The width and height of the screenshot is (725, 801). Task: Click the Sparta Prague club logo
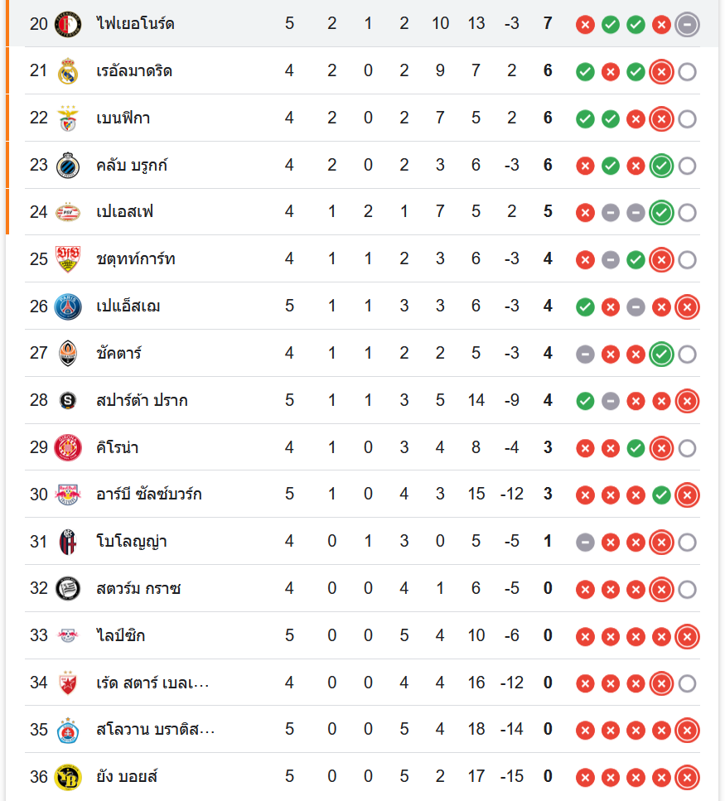coord(68,401)
